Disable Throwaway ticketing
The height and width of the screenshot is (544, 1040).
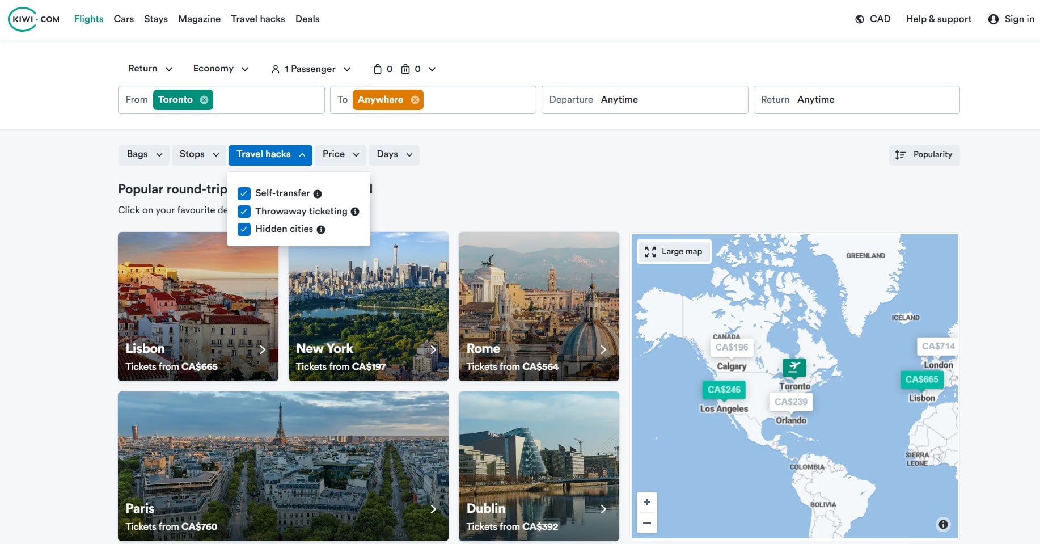[x=244, y=212]
